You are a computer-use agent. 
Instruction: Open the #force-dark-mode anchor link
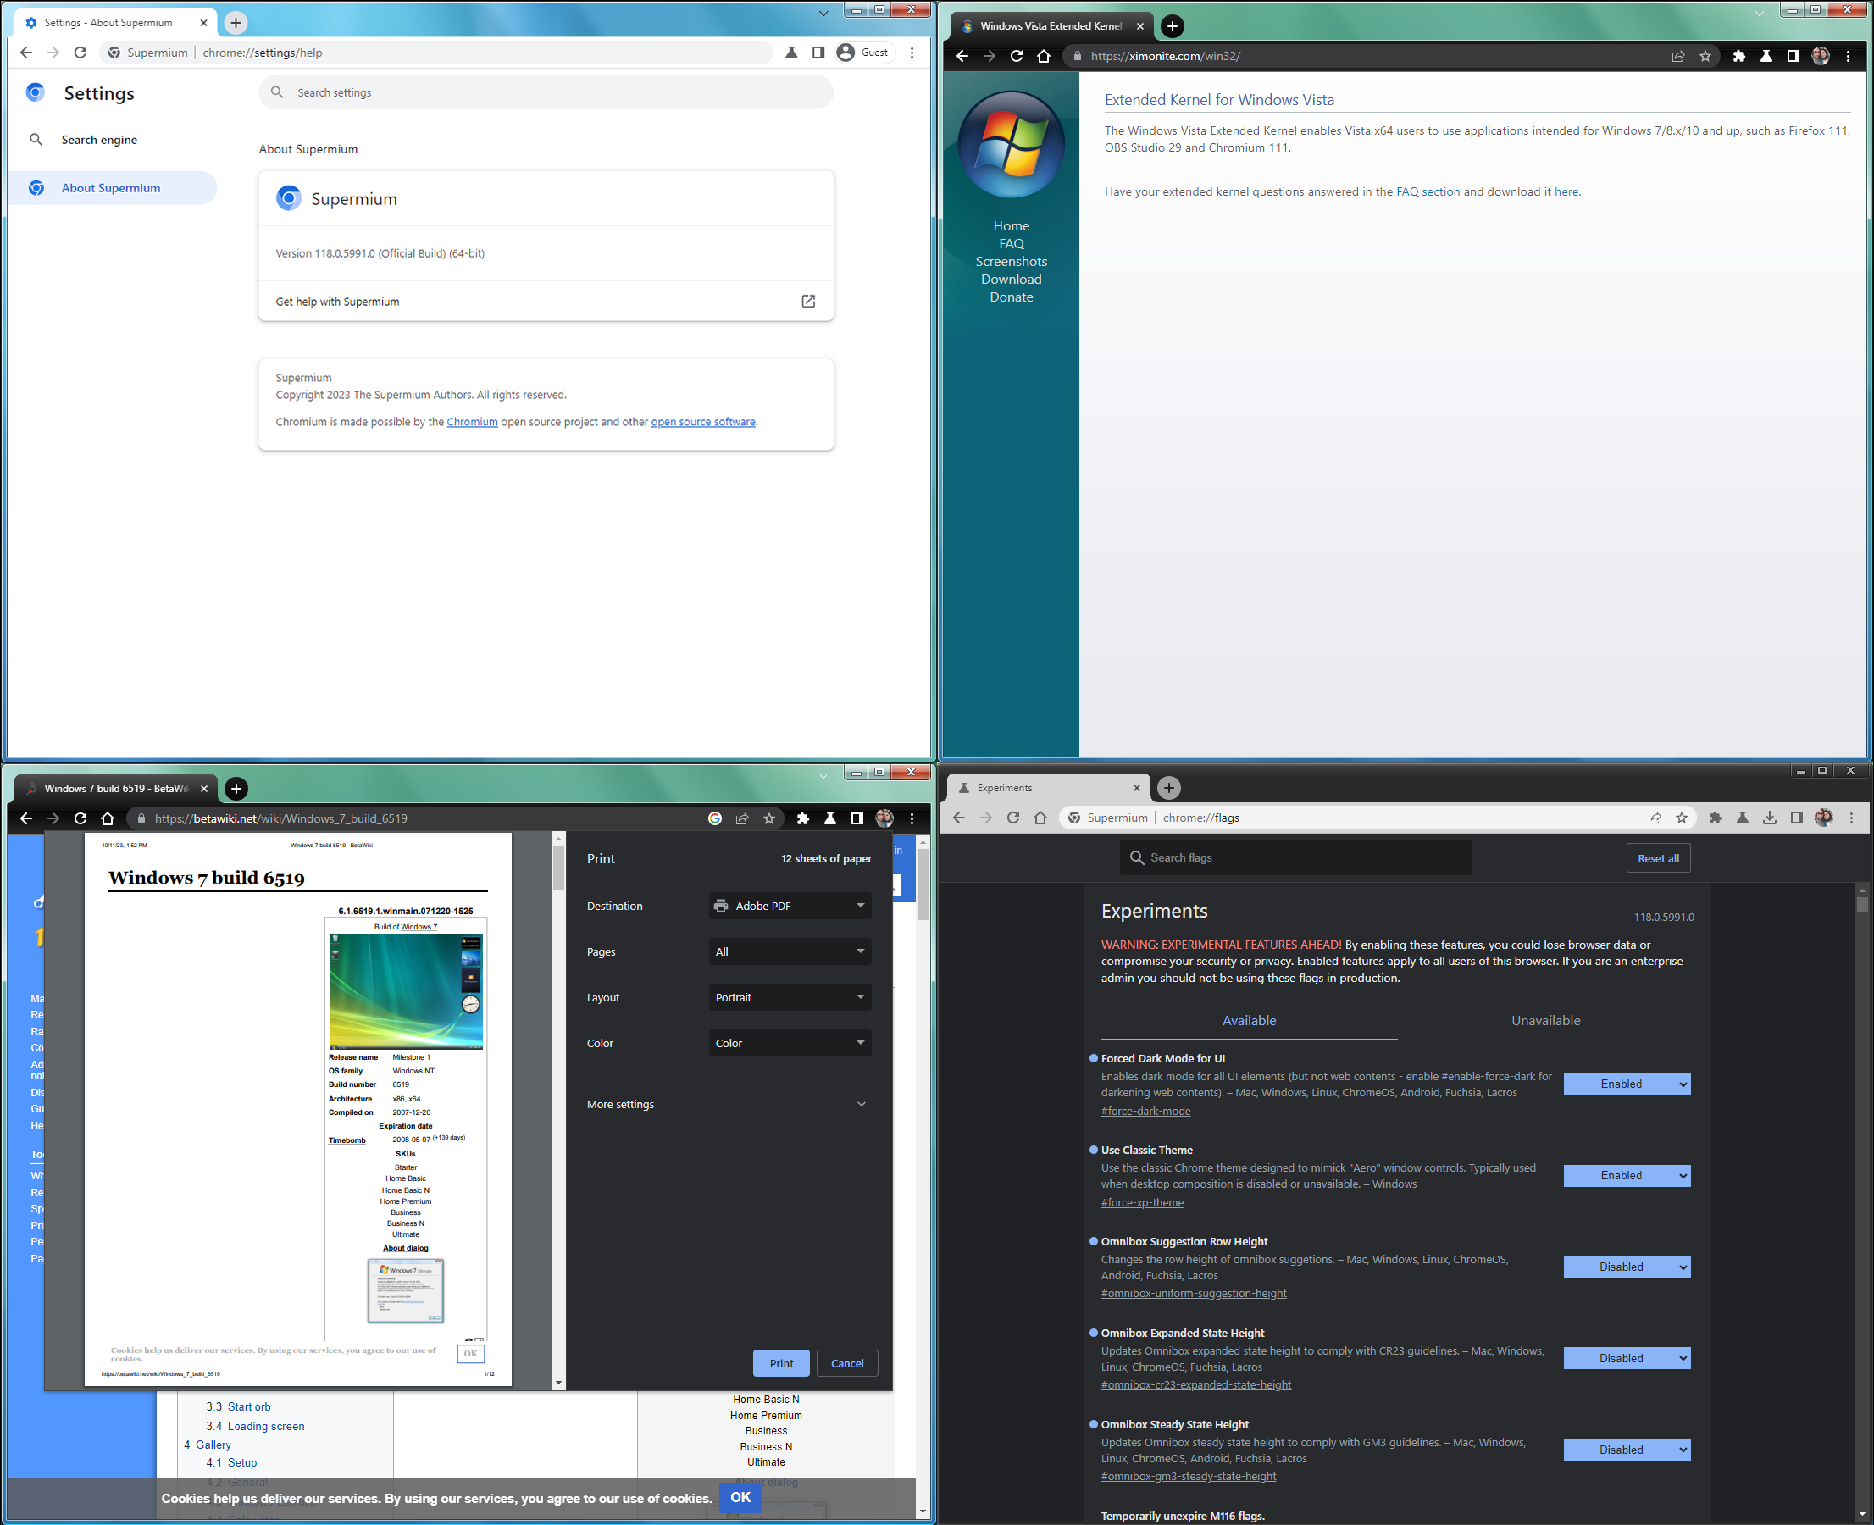1145,1112
